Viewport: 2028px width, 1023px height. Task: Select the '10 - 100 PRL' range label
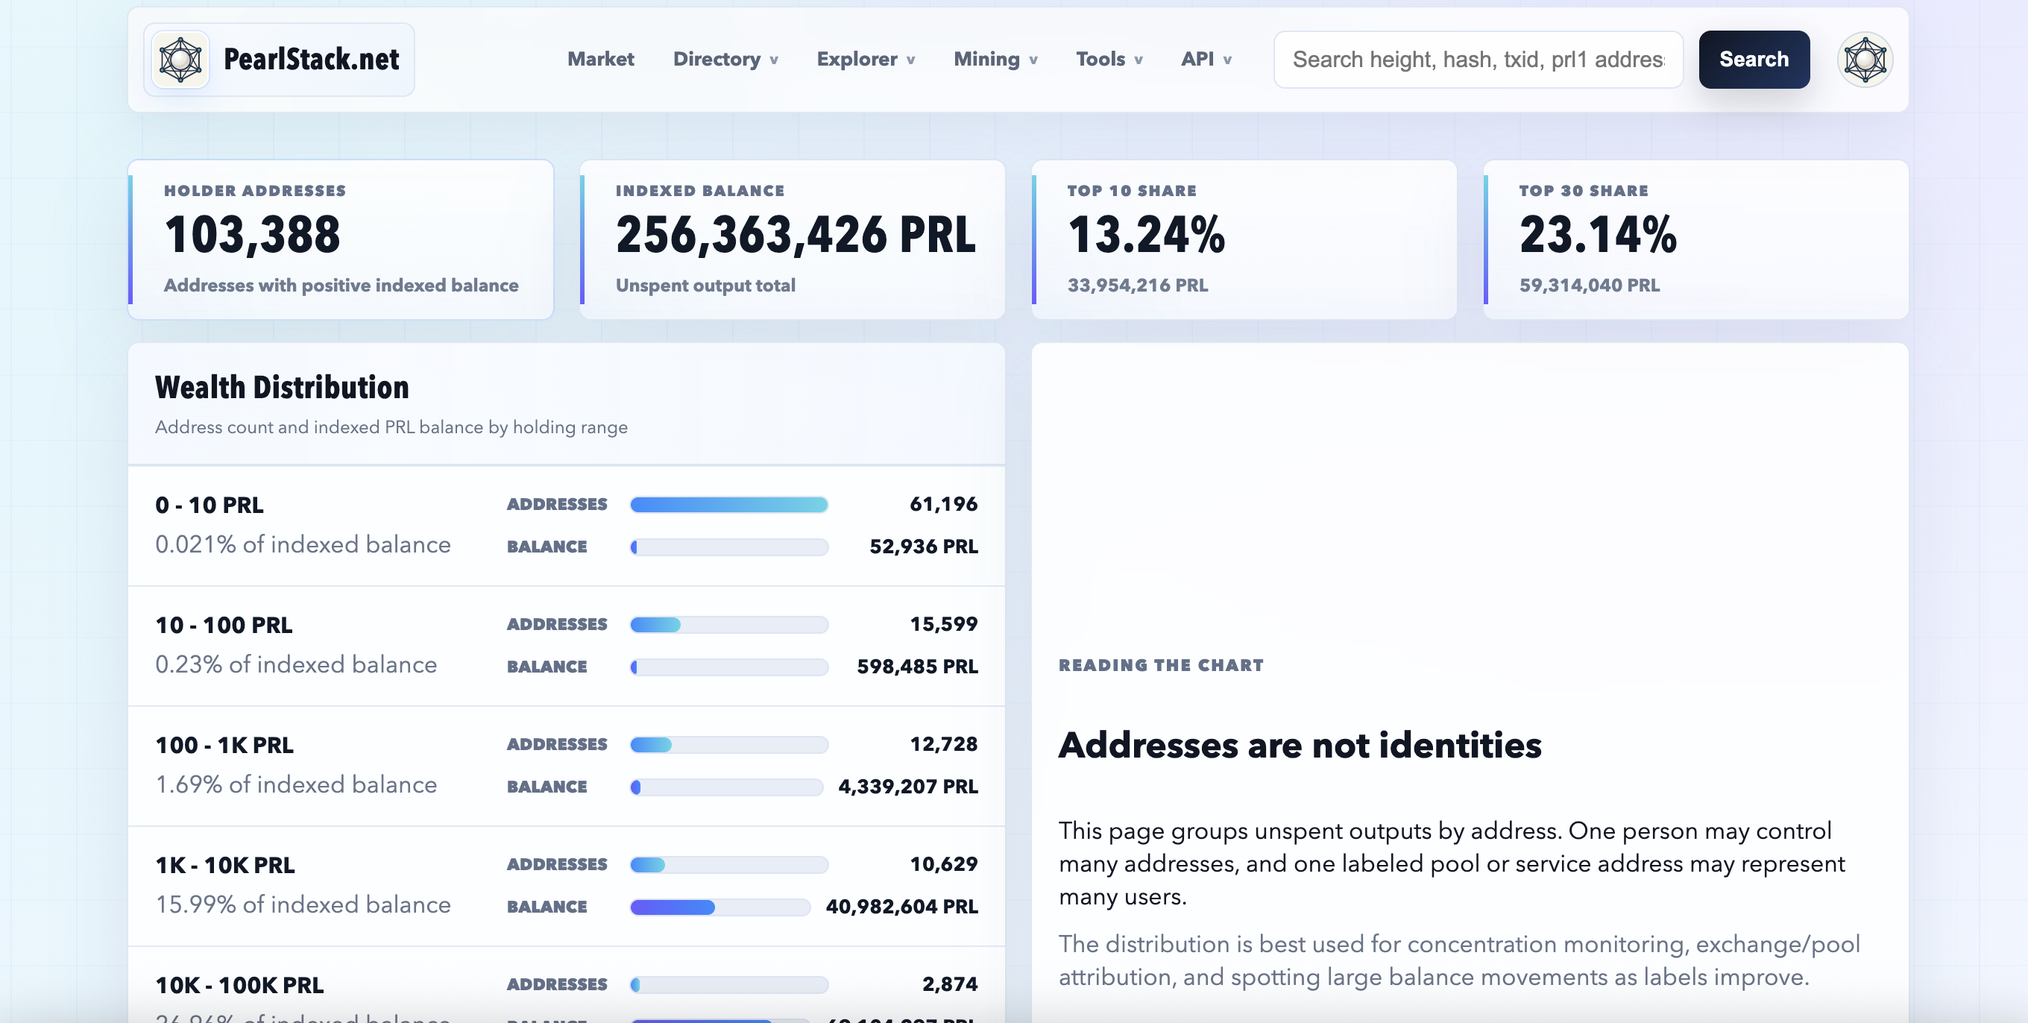click(x=224, y=626)
